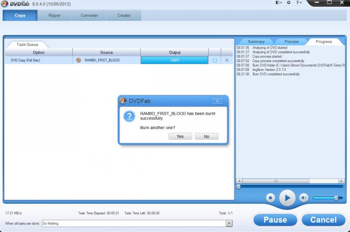Screen dimensions: 350x232
Task: Click the refresh icon in the RAMBO_FIRST_BLOOD task row
Action: (x=215, y=60)
